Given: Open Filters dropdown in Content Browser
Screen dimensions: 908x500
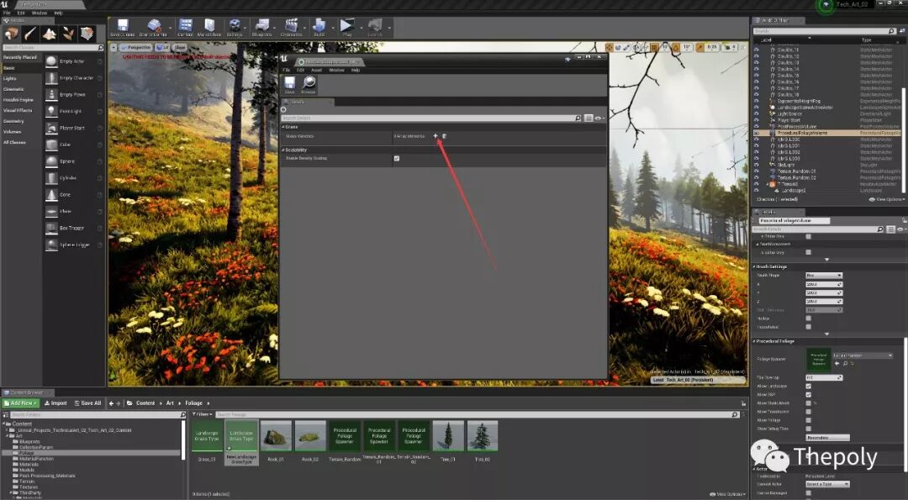Looking at the screenshot, I should tap(202, 414).
